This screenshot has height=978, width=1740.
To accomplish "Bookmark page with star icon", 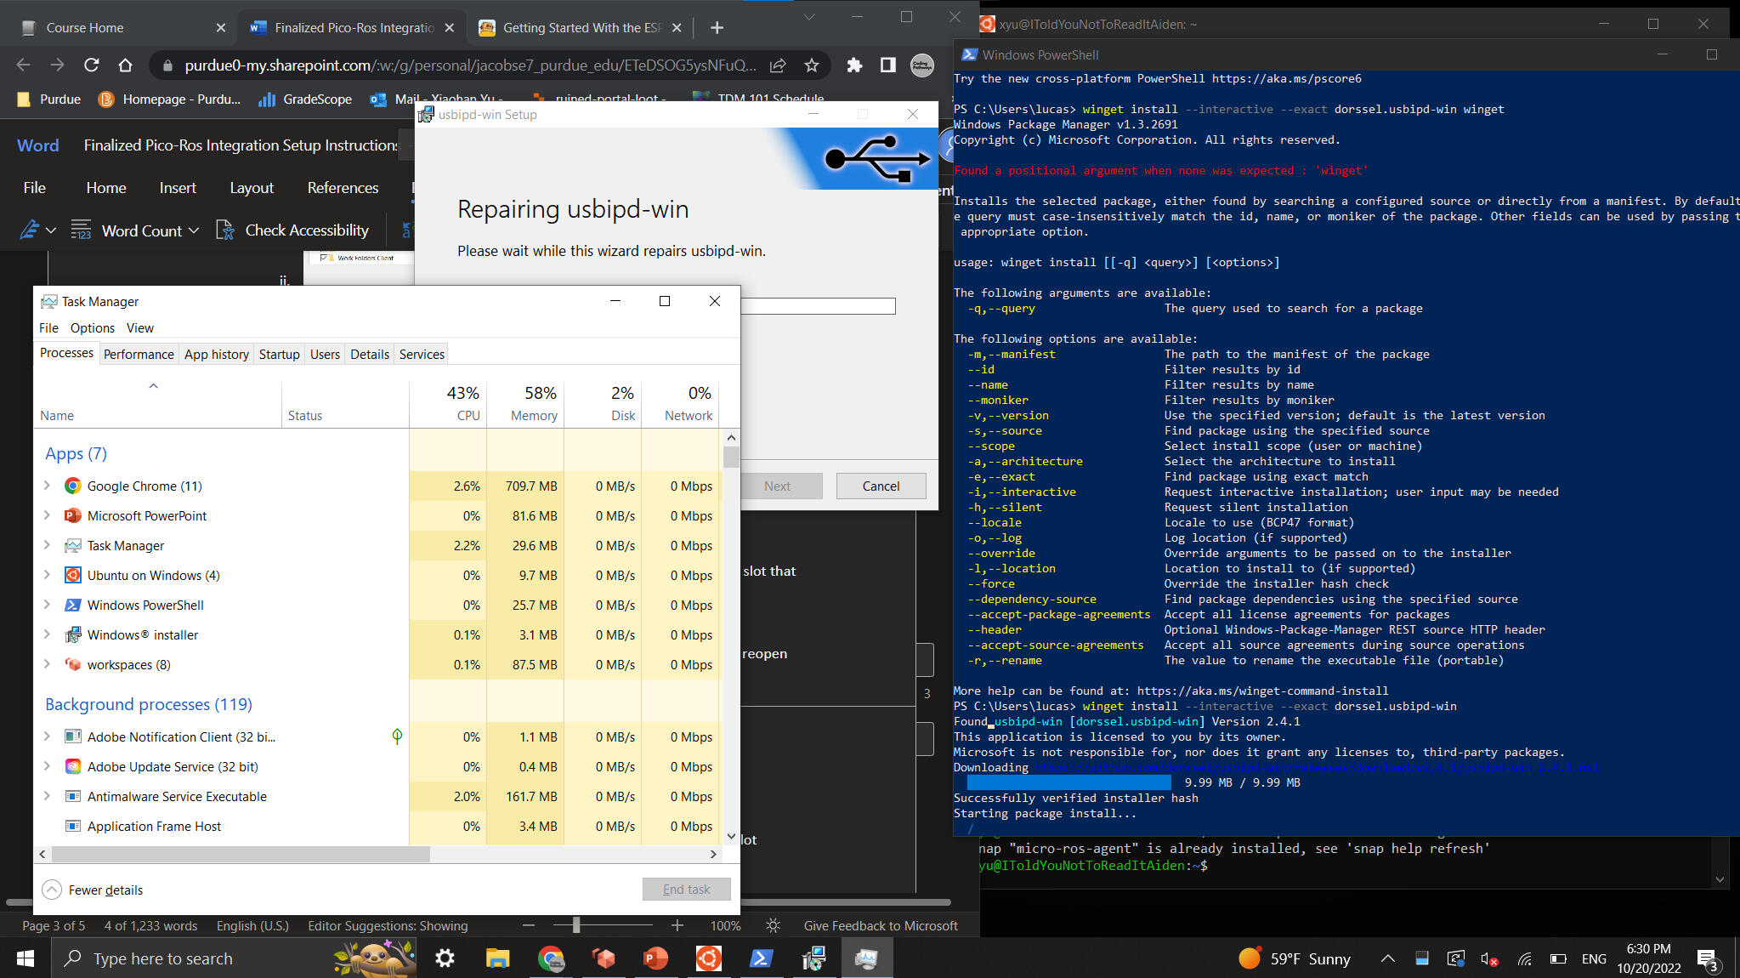I will (812, 65).
